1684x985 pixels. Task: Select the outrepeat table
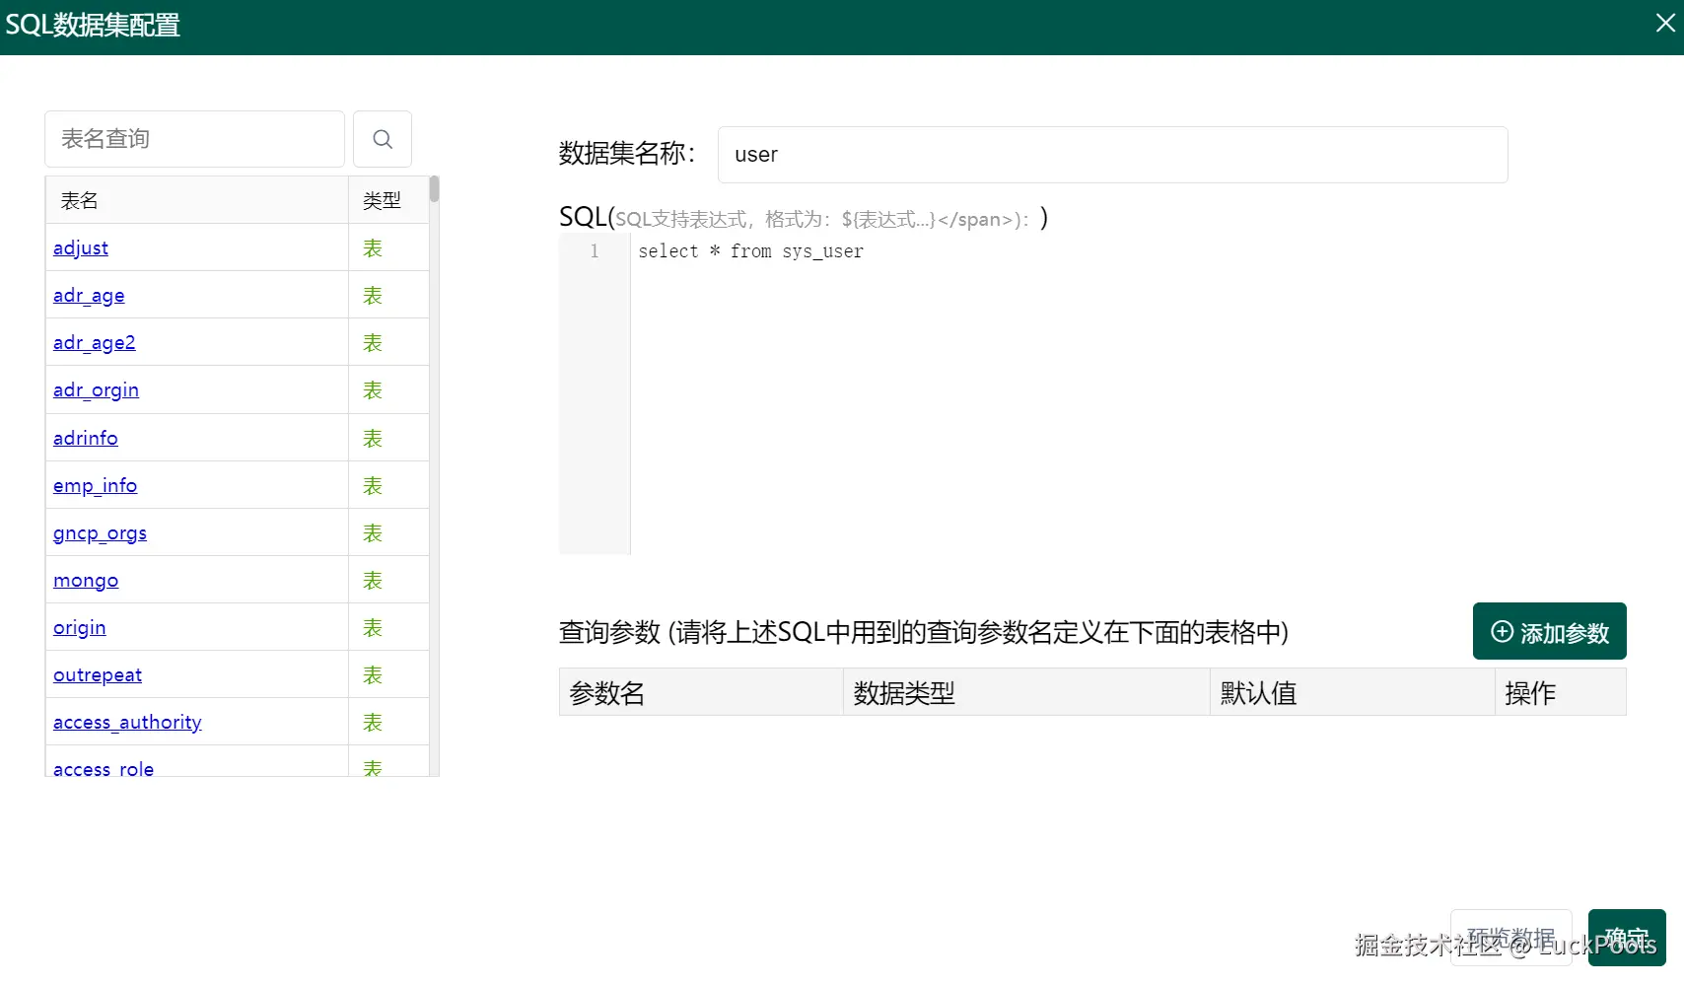[x=97, y=674]
